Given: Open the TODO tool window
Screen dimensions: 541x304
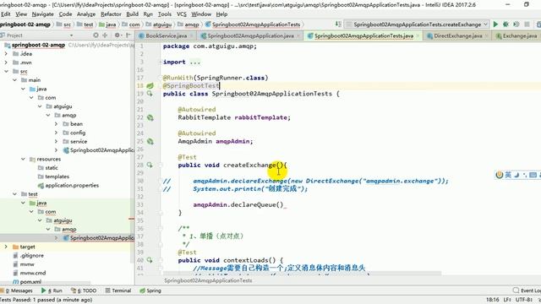Looking at the screenshot, I should 84,290.
